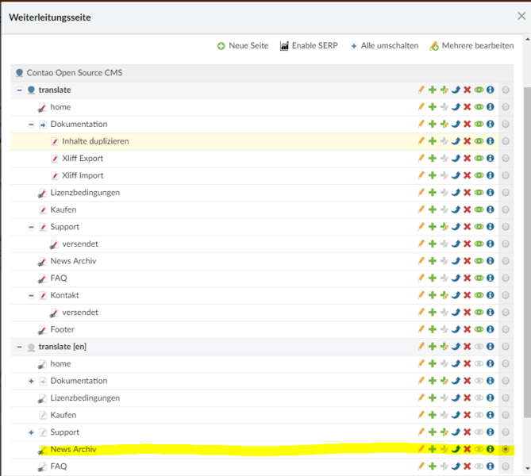Click scrollbar down arrow
Screen dimensions: 531x476
(527, 469)
